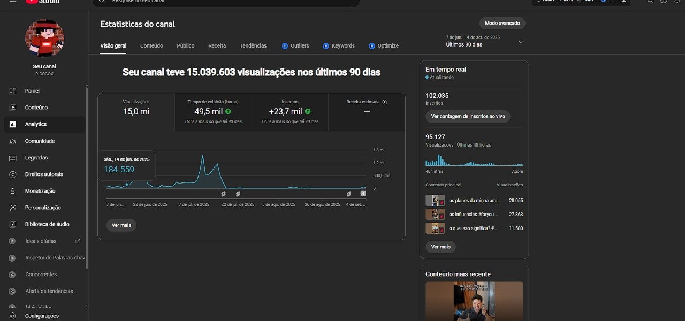
Task: Click Ver mais below the views chart
Action: [121, 225]
